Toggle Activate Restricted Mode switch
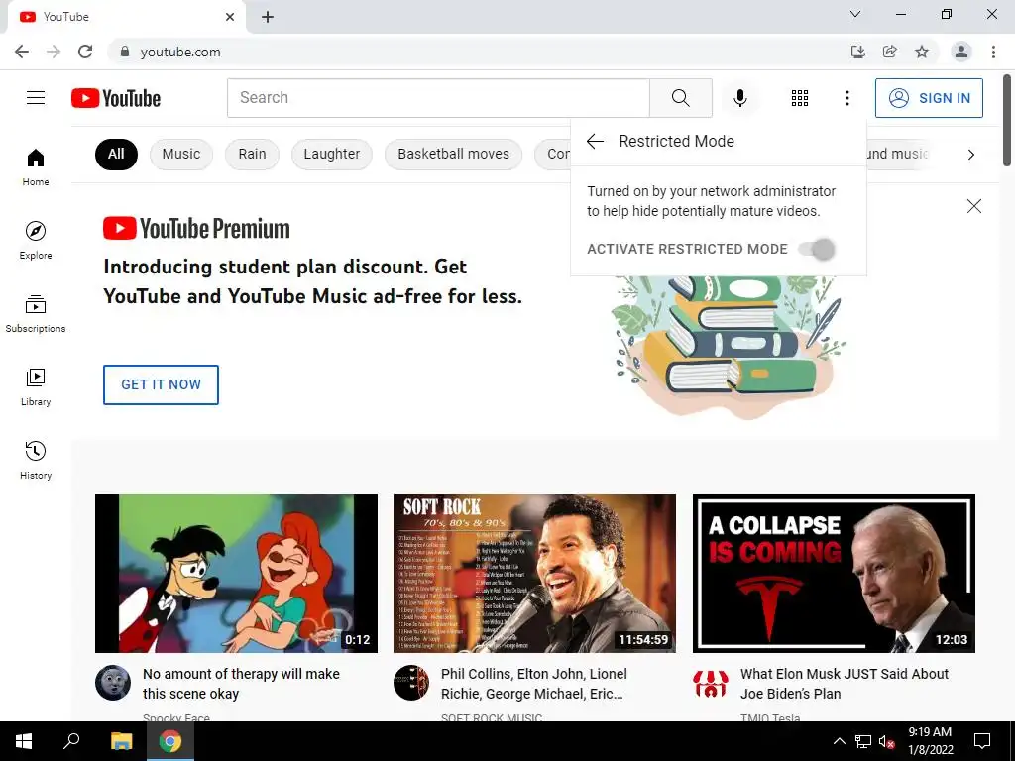Screen dimensions: 1015x761 coord(817,249)
